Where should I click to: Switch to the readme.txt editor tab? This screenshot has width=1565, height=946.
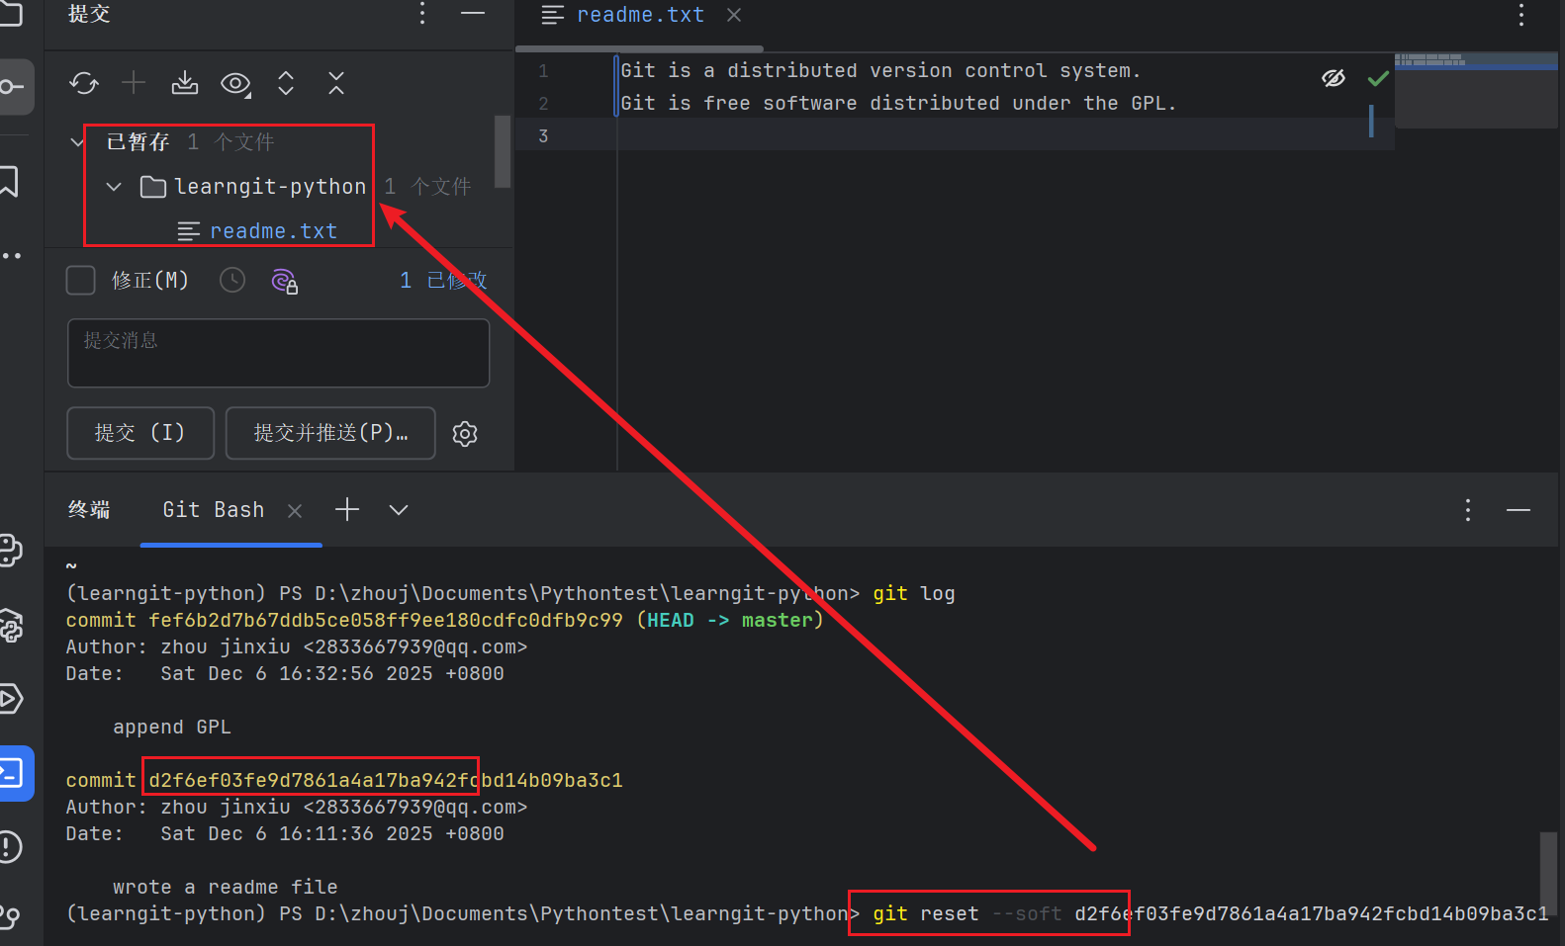tap(640, 15)
